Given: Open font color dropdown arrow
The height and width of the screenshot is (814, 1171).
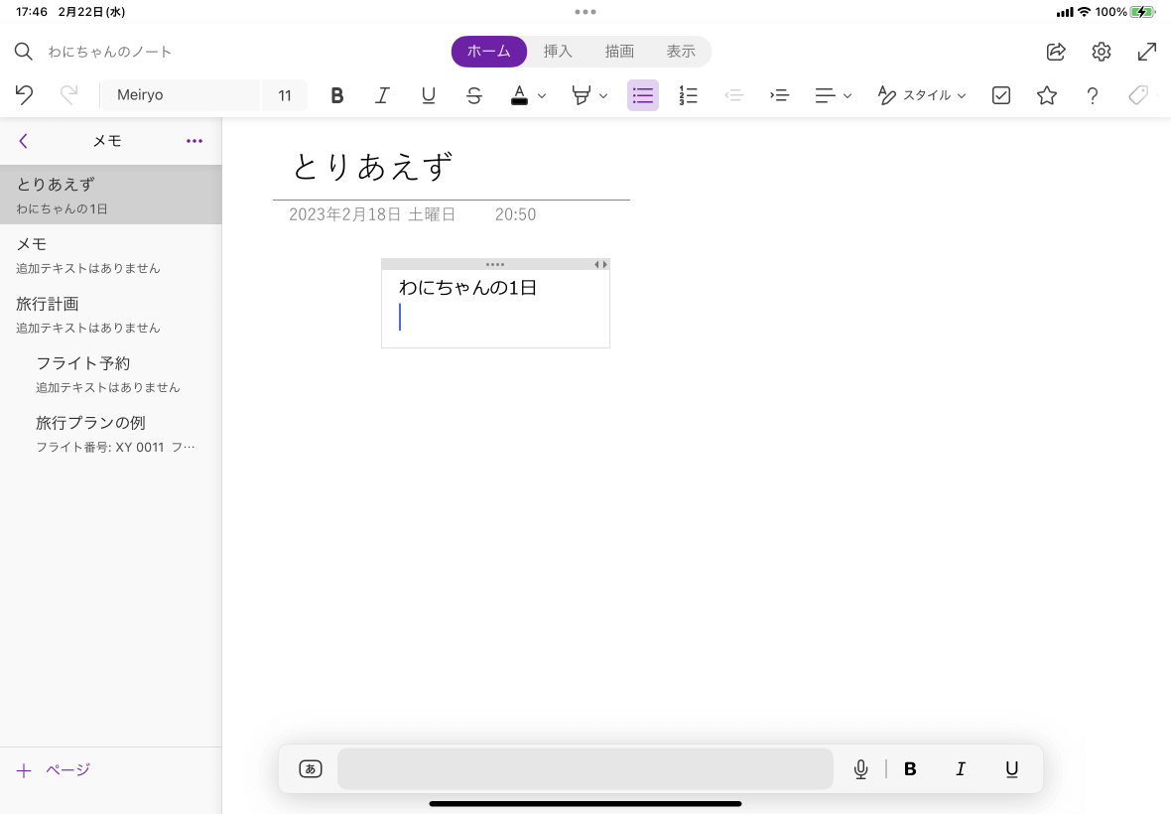Looking at the screenshot, I should (x=542, y=95).
